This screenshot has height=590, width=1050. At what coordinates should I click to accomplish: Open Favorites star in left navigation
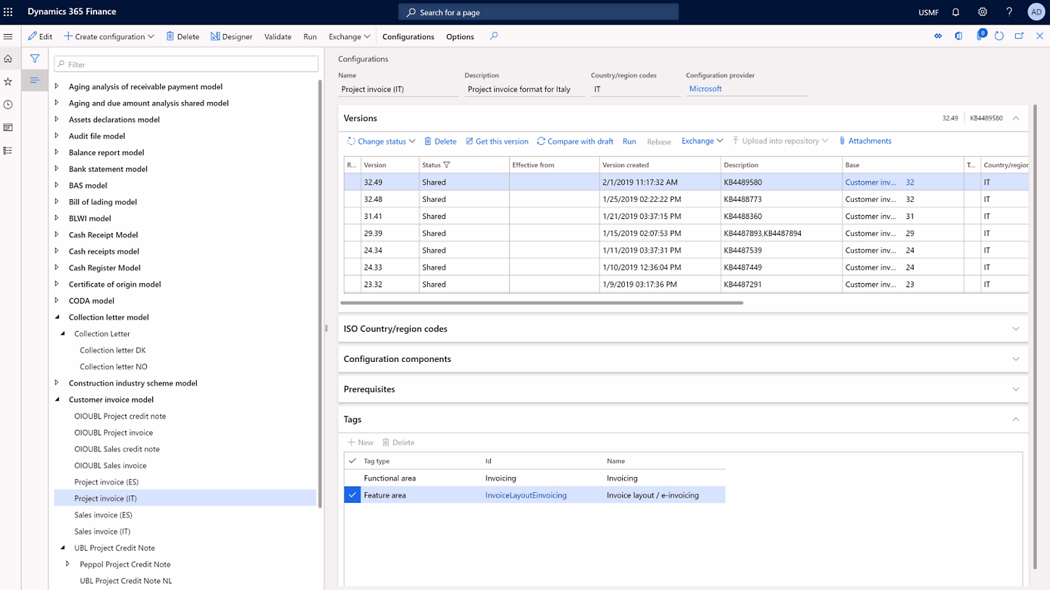tap(8, 81)
